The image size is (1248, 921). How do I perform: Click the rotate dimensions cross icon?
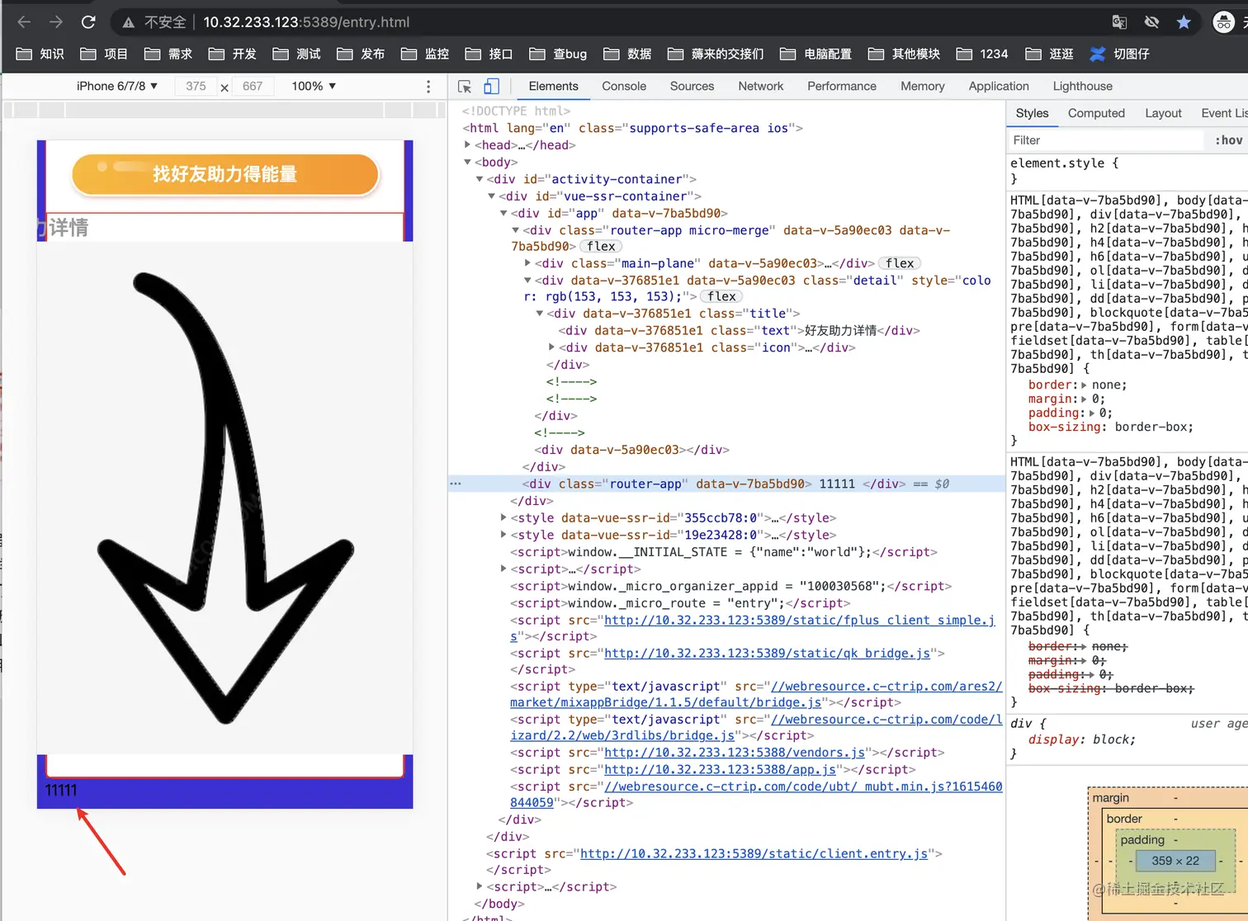click(x=225, y=87)
